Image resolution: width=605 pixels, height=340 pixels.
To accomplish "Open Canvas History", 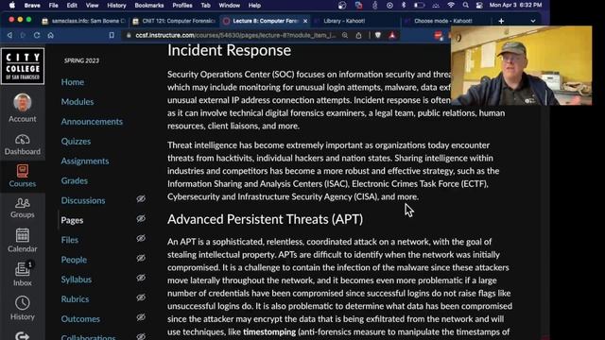I will (x=23, y=308).
